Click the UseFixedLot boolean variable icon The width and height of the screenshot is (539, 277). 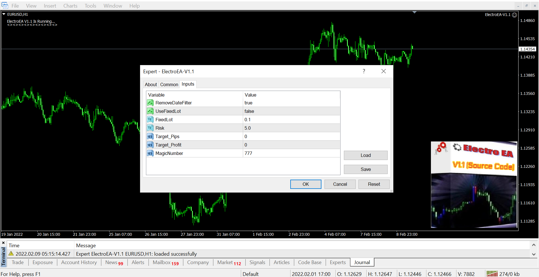point(150,111)
